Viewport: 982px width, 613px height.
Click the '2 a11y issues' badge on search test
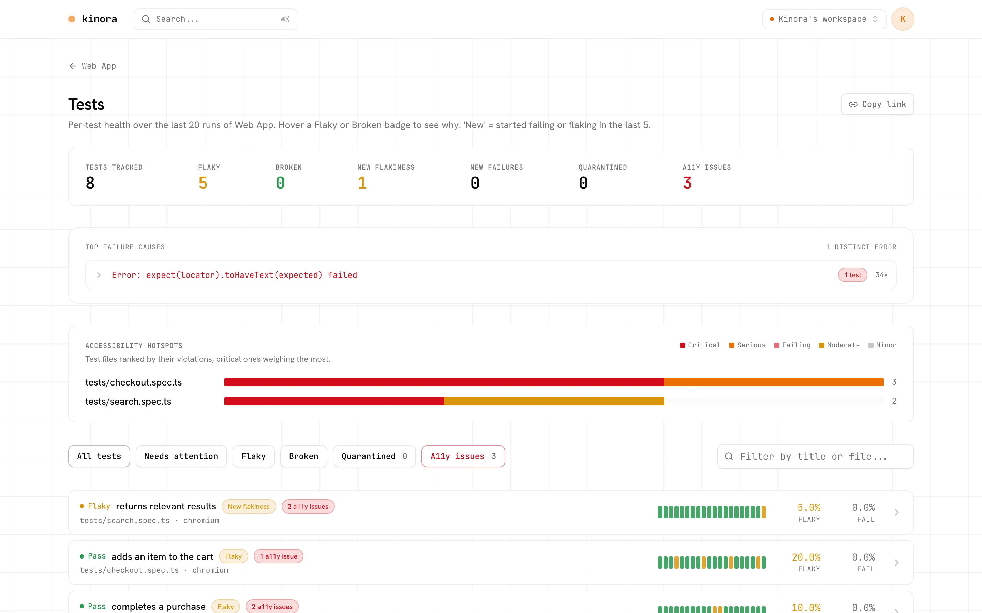pyautogui.click(x=308, y=506)
